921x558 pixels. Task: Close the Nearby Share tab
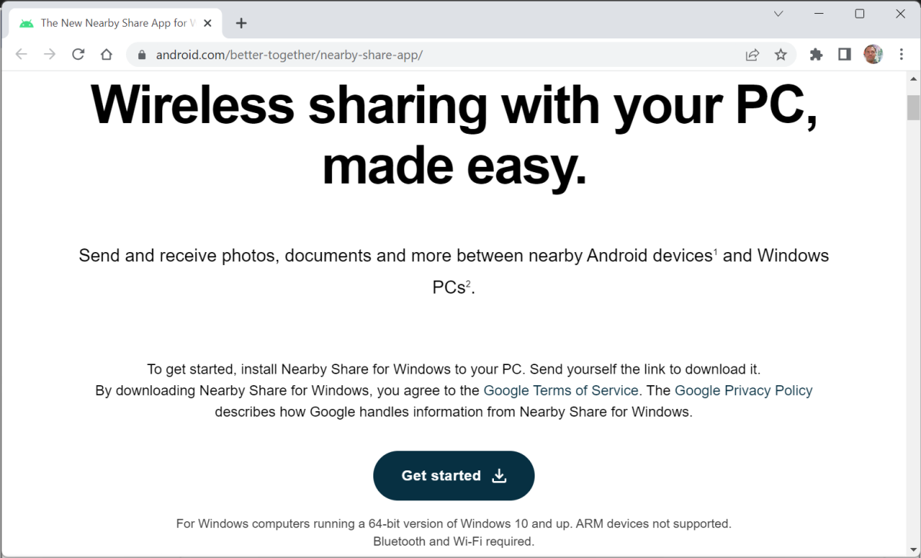(x=207, y=24)
